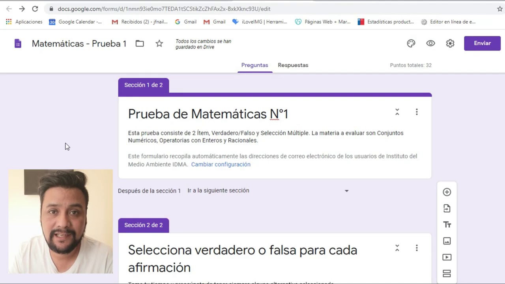
Task: Switch to the Preguntas tab
Action: point(254,65)
